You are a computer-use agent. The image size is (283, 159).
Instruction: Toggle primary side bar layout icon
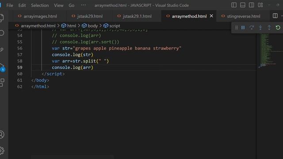(234, 5)
